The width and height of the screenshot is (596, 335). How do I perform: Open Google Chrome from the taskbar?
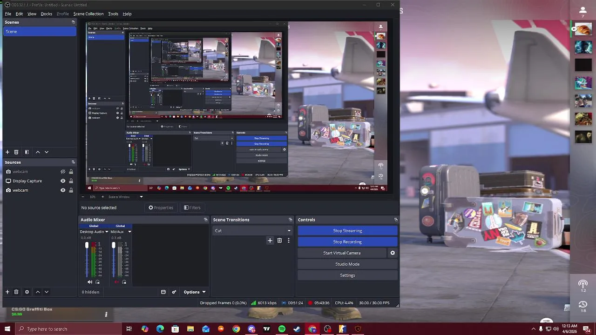[236, 329]
